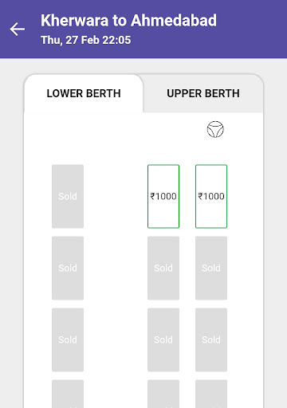Select the ₹1000 seat below the steering wheel
The height and width of the screenshot is (408, 287).
[x=211, y=196]
